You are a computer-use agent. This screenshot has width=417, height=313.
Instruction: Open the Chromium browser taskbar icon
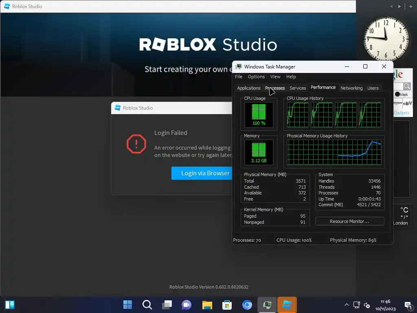(x=247, y=305)
